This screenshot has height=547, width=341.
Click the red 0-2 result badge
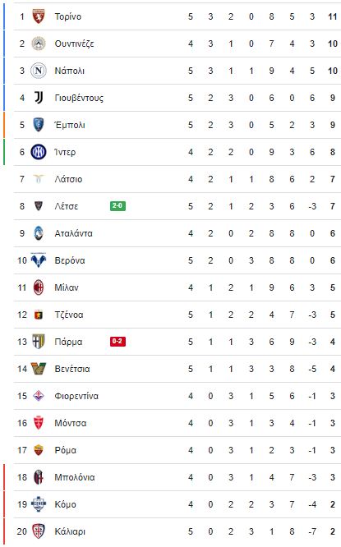click(x=118, y=341)
